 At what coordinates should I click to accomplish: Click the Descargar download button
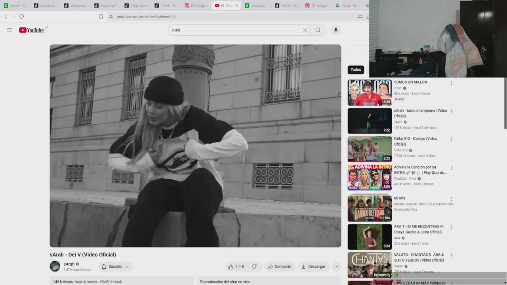(x=314, y=267)
